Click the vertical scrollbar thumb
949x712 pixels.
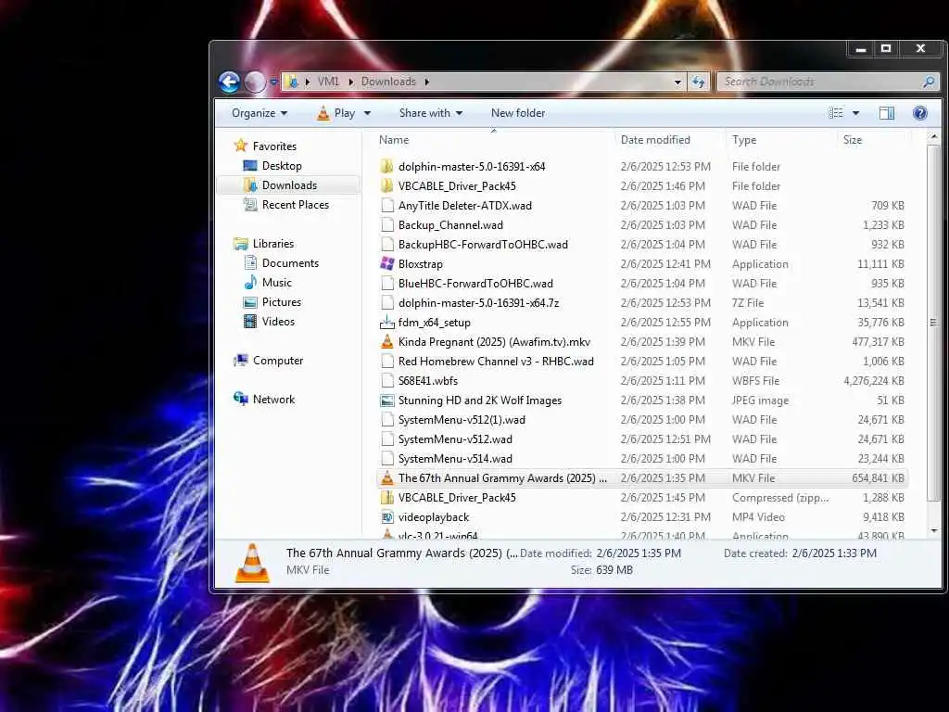click(x=934, y=322)
